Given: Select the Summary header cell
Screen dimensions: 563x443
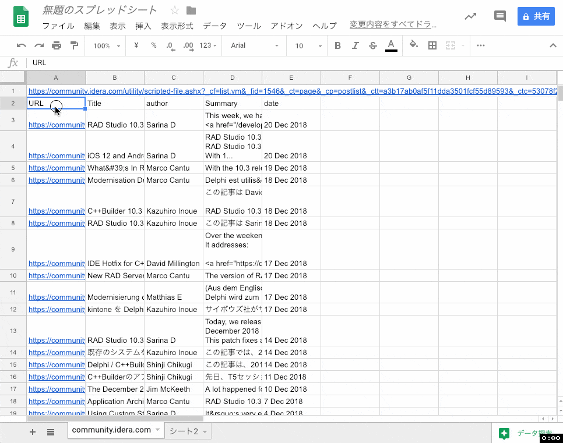Looking at the screenshot, I should pyautogui.click(x=233, y=103).
